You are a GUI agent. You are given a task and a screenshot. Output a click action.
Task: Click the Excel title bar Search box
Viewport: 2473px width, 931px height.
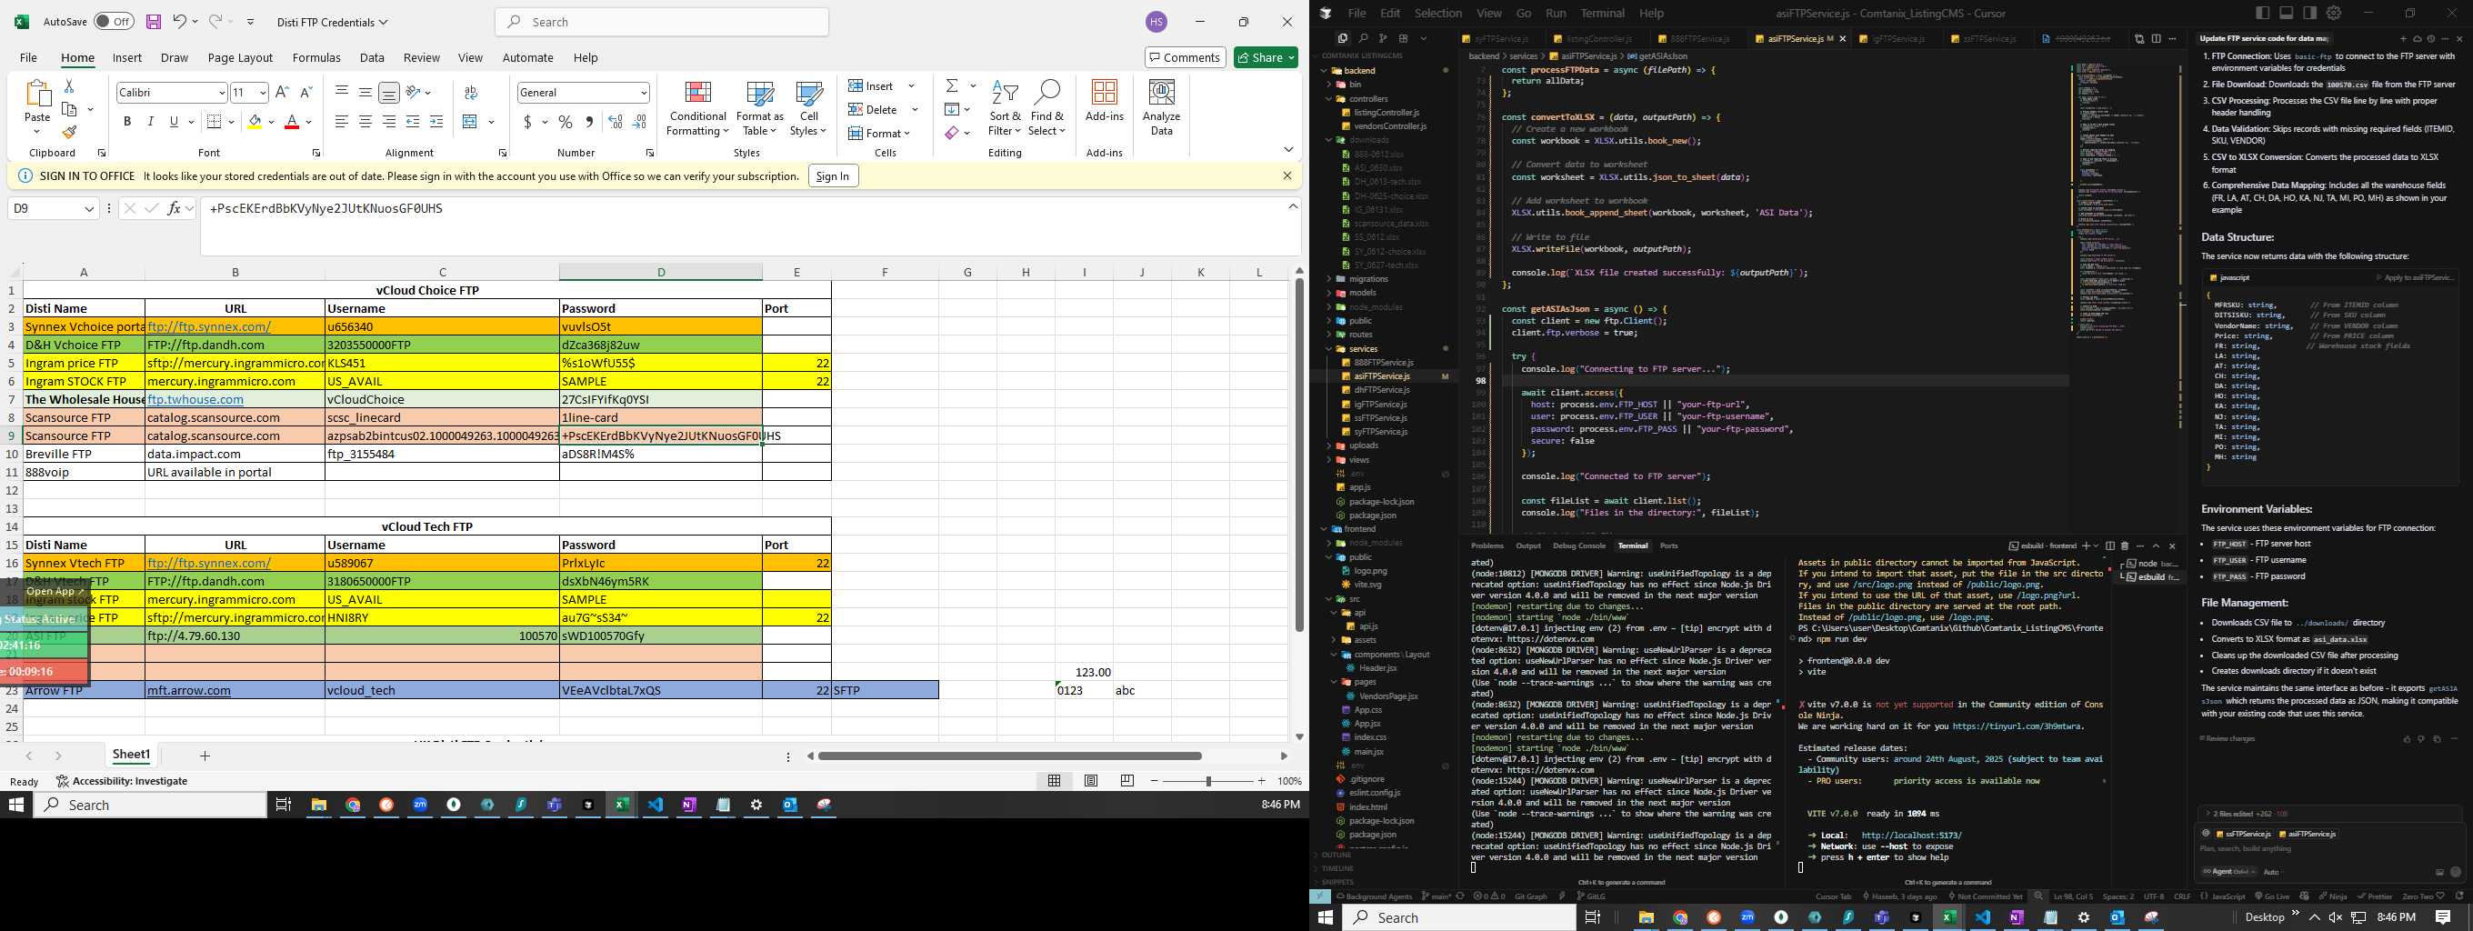[663, 22]
